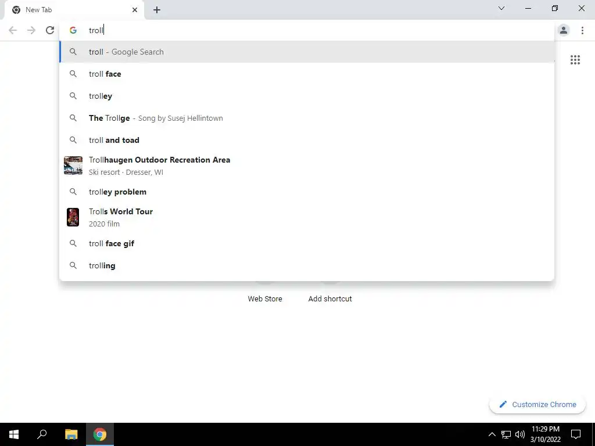Viewport: 595px width, 446px height.
Task: Reload the page with the refresh icon
Action: [50, 30]
